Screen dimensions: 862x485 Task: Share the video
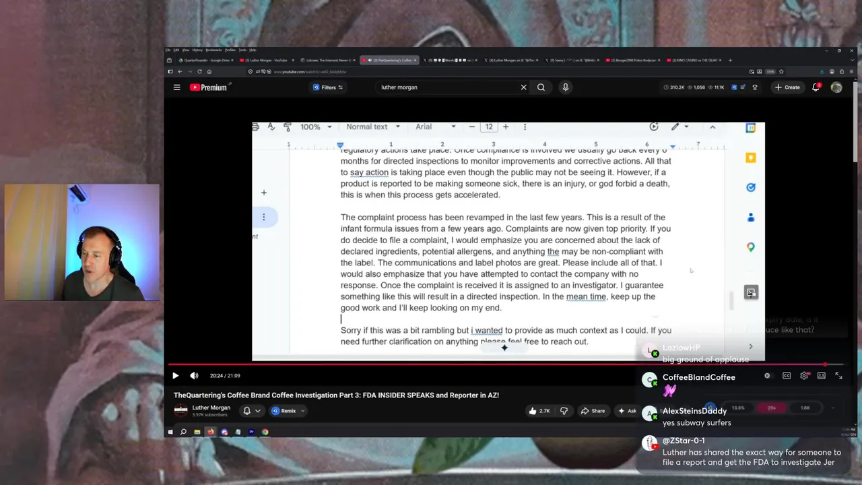click(593, 411)
